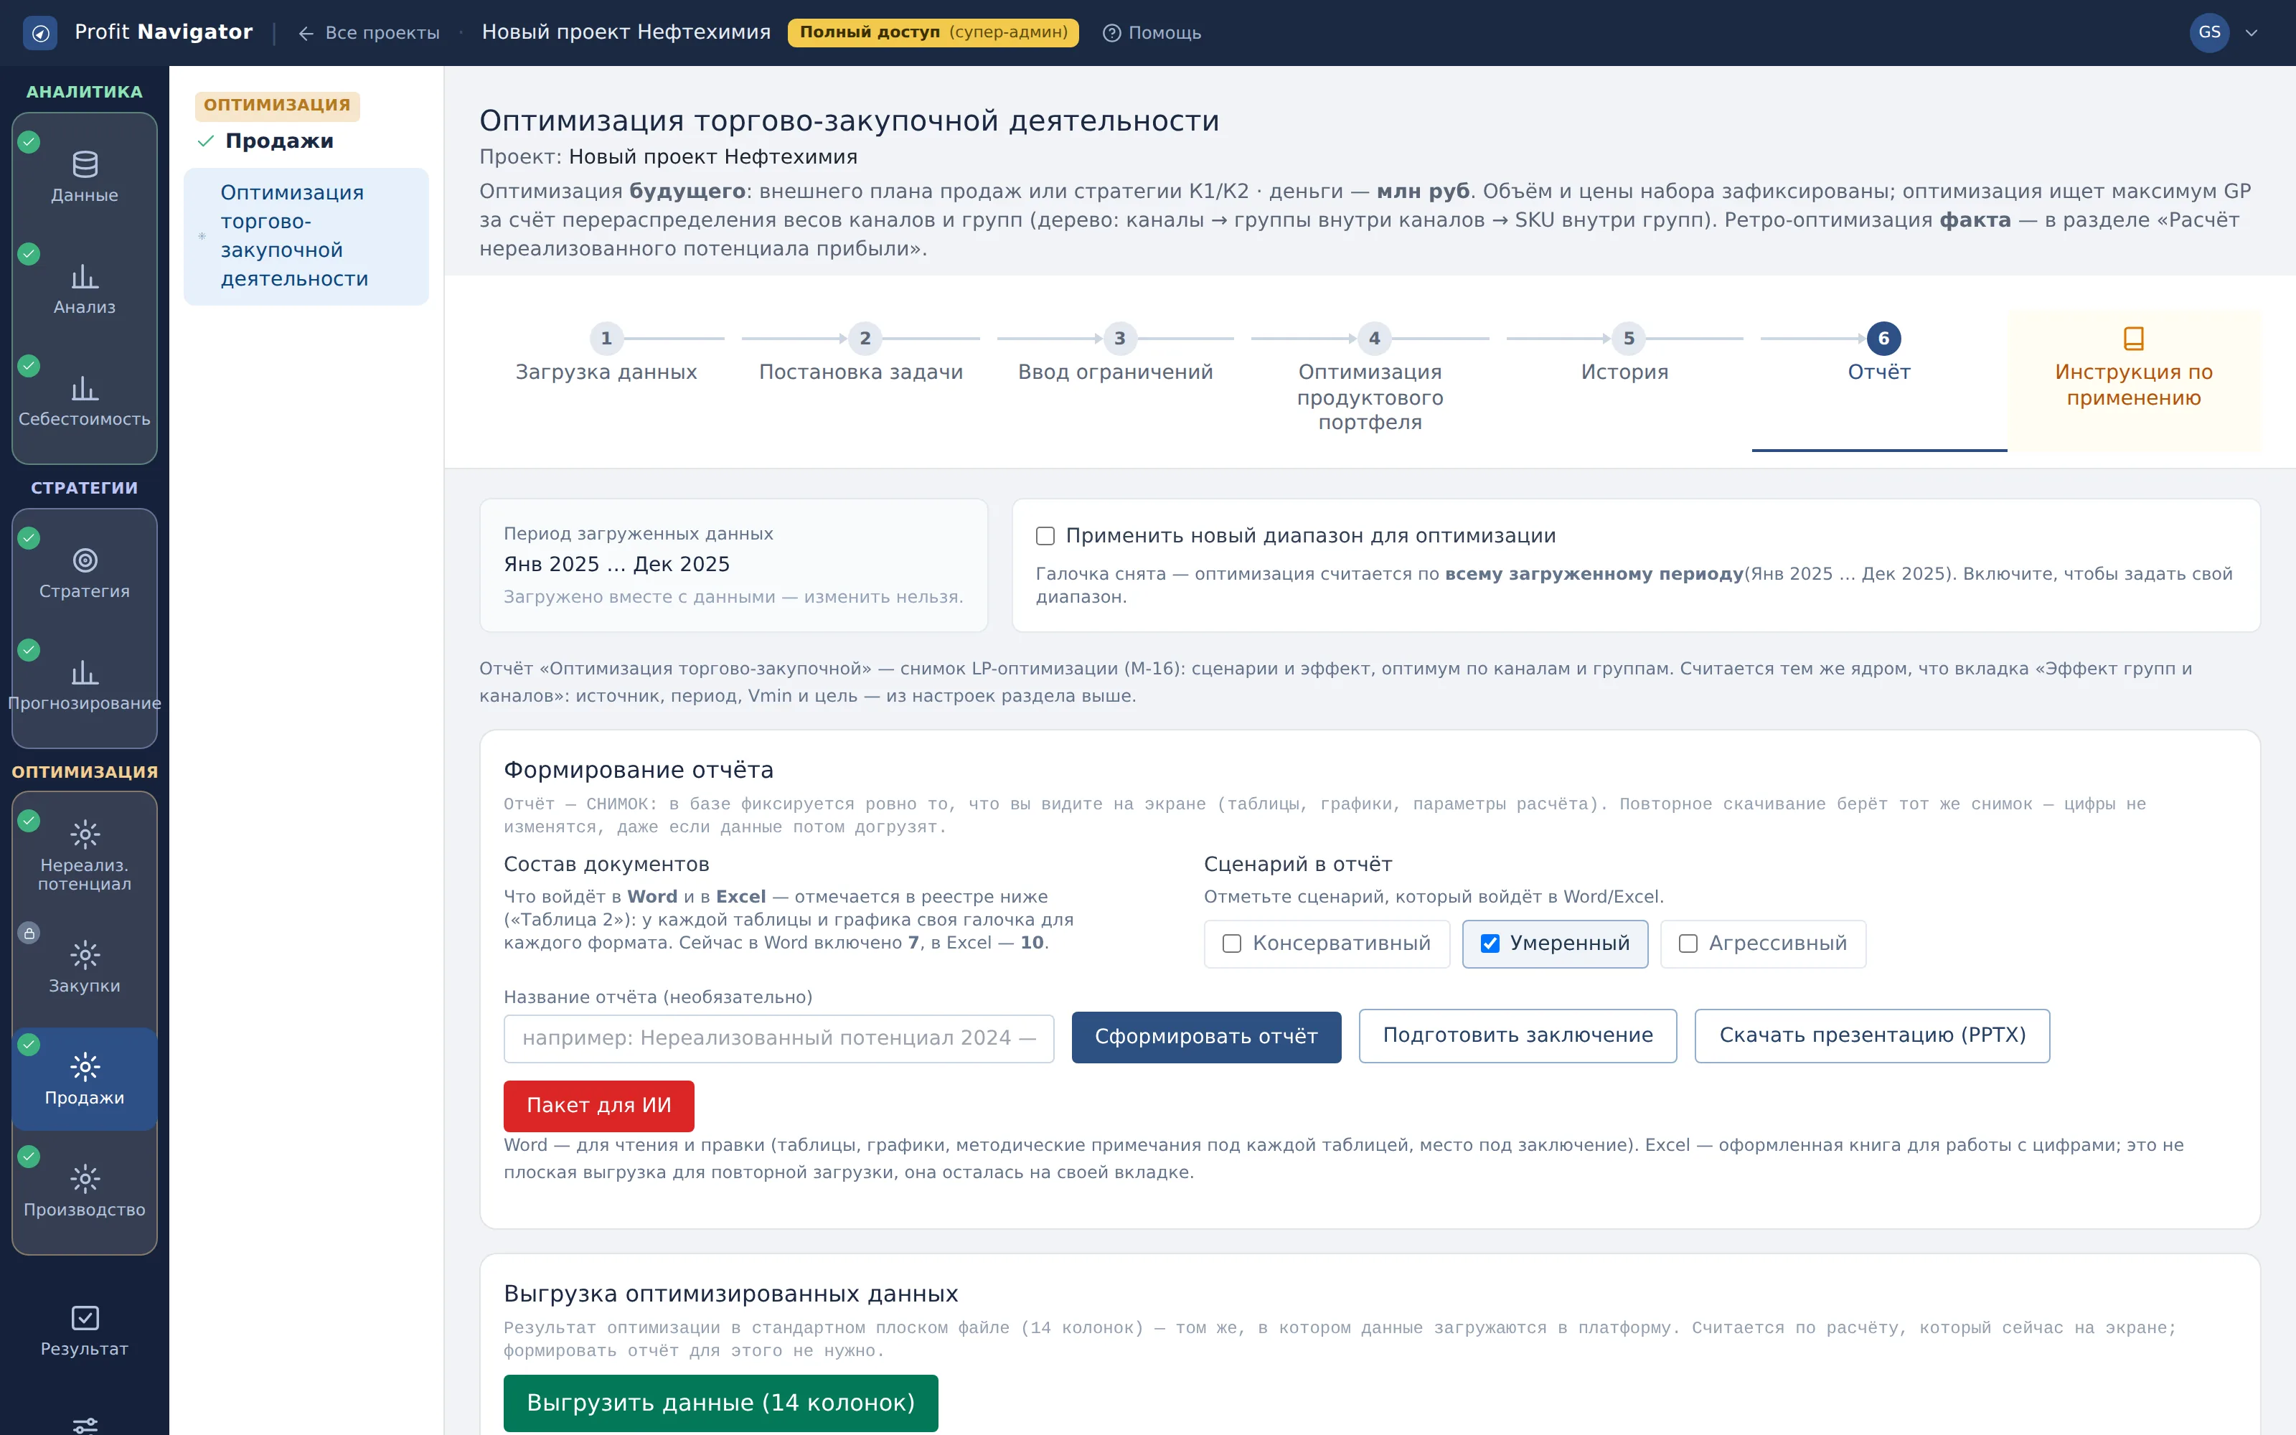This screenshot has height=1435, width=2296.
Task: Click the project title Новый проект Нефтехимия
Action: (x=626, y=32)
